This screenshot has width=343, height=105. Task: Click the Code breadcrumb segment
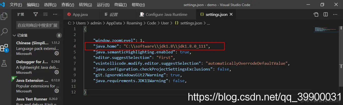(x=151, y=23)
